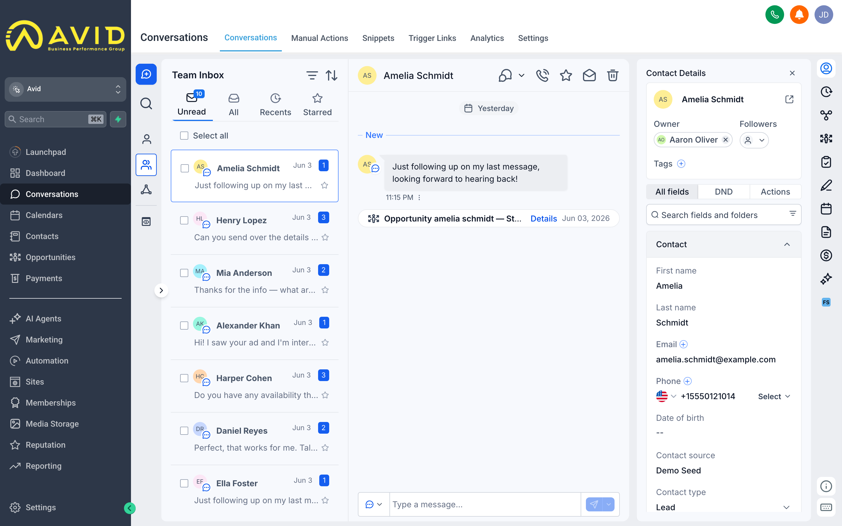842x526 pixels.
Task: Click the call icon in conversation header
Action: pyautogui.click(x=542, y=75)
